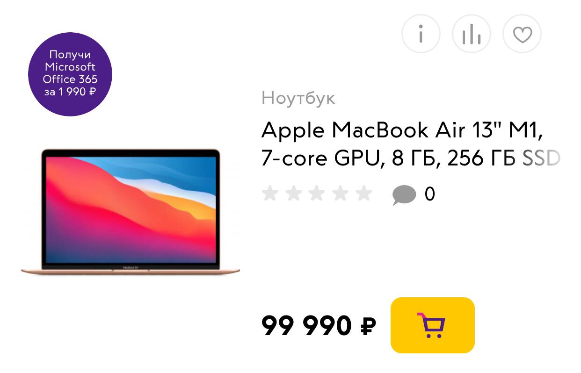Screen dimensions: 581x373
Task: Click the price "99 990 ₽"
Action: point(319,326)
